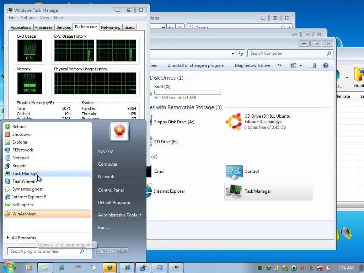
Task: Click the Memory meter showing 762 MB
Action: [x=30, y=83]
